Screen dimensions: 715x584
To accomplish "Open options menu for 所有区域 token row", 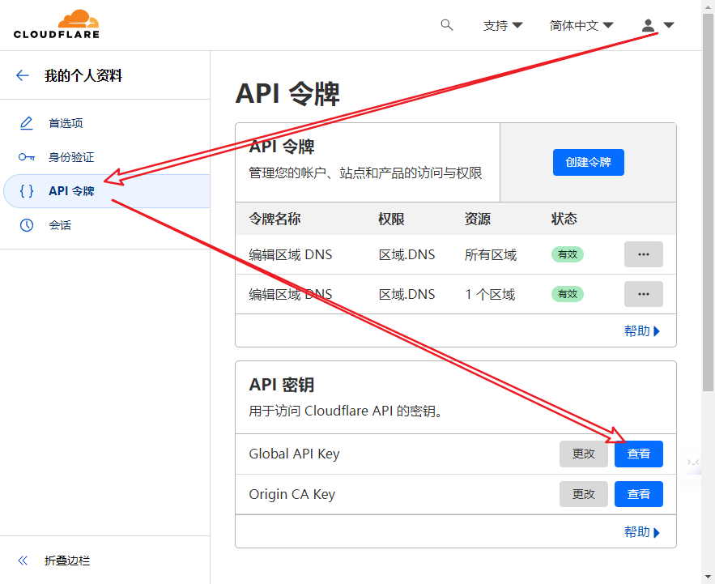I will coord(644,254).
